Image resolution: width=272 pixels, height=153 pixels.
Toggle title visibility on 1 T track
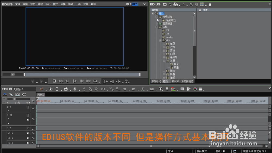tap(28, 128)
